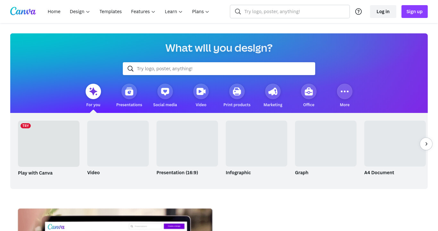
Task: Click the 'Social media' tab label
Action: [165, 105]
